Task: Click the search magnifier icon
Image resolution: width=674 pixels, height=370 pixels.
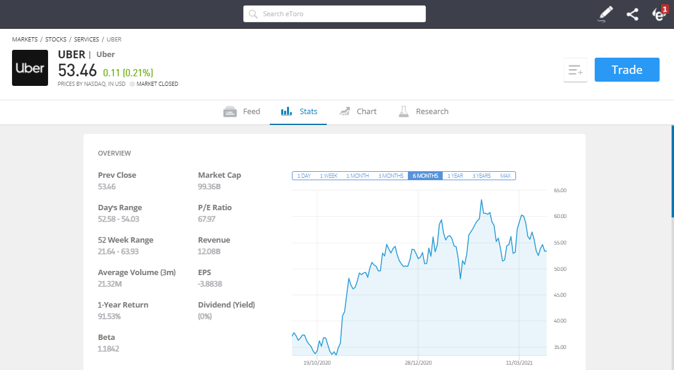Action: [252, 13]
